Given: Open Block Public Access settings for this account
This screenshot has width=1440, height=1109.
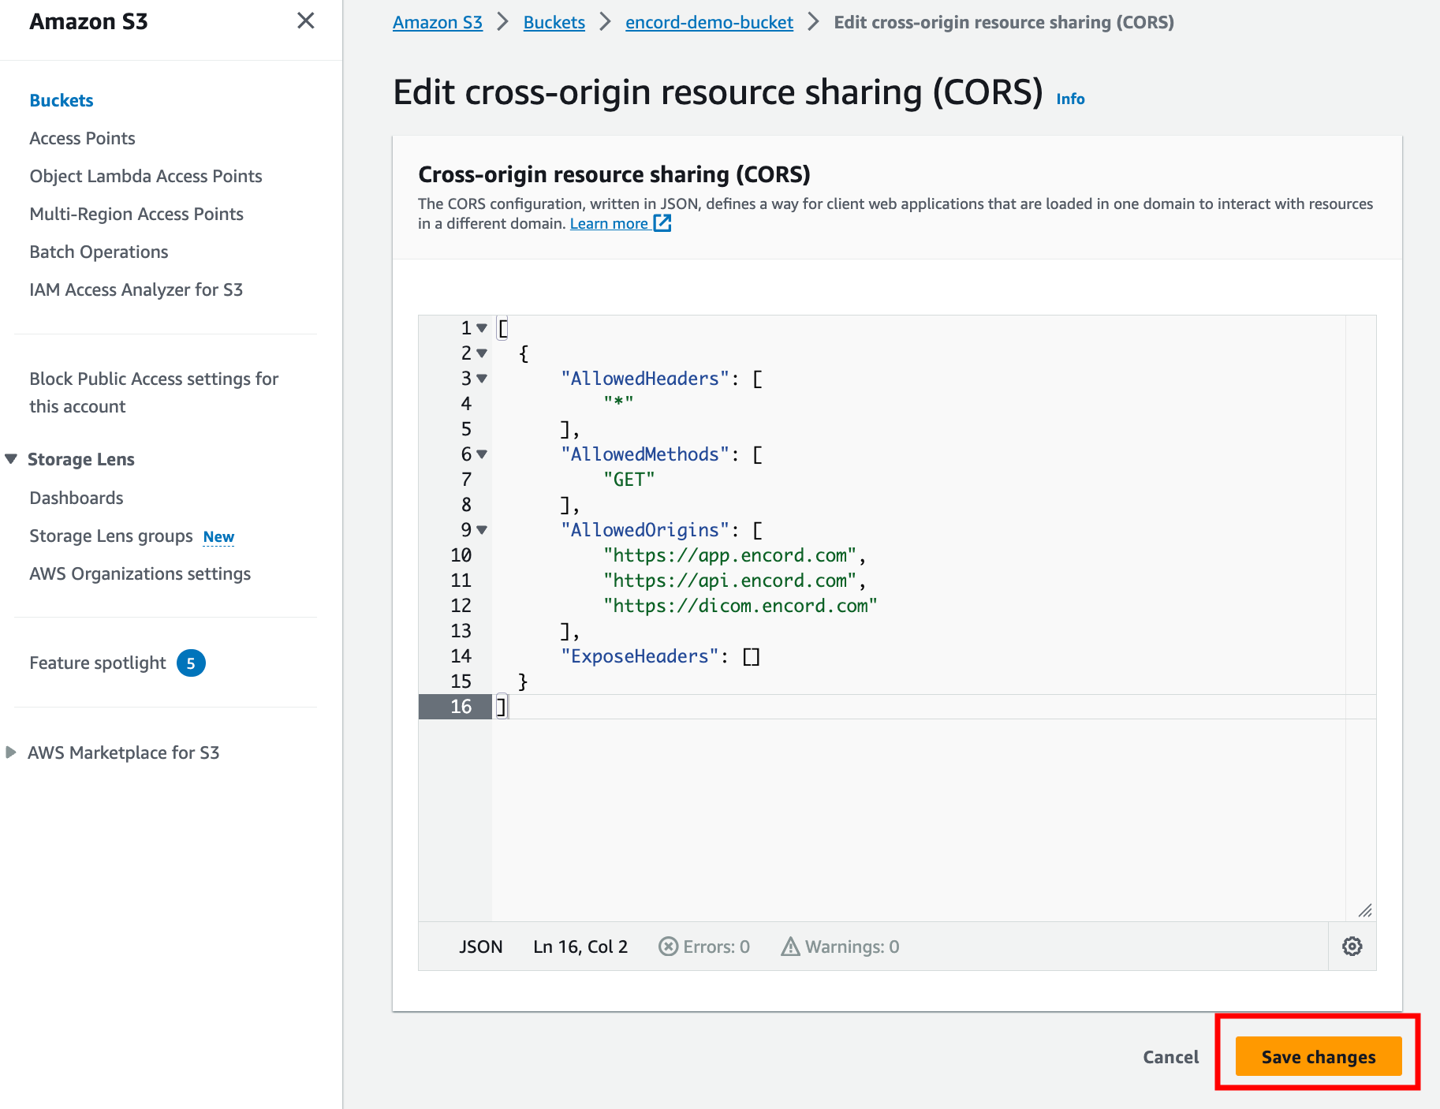Looking at the screenshot, I should [x=154, y=392].
